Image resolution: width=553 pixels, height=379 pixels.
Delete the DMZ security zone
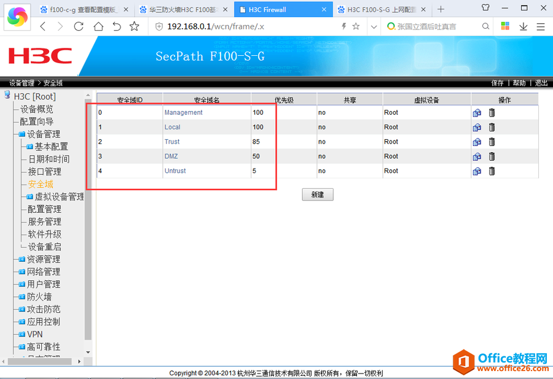[492, 156]
